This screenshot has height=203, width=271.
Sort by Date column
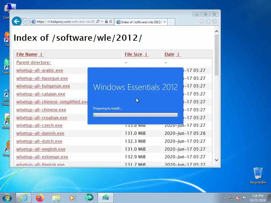pyautogui.click(x=173, y=54)
